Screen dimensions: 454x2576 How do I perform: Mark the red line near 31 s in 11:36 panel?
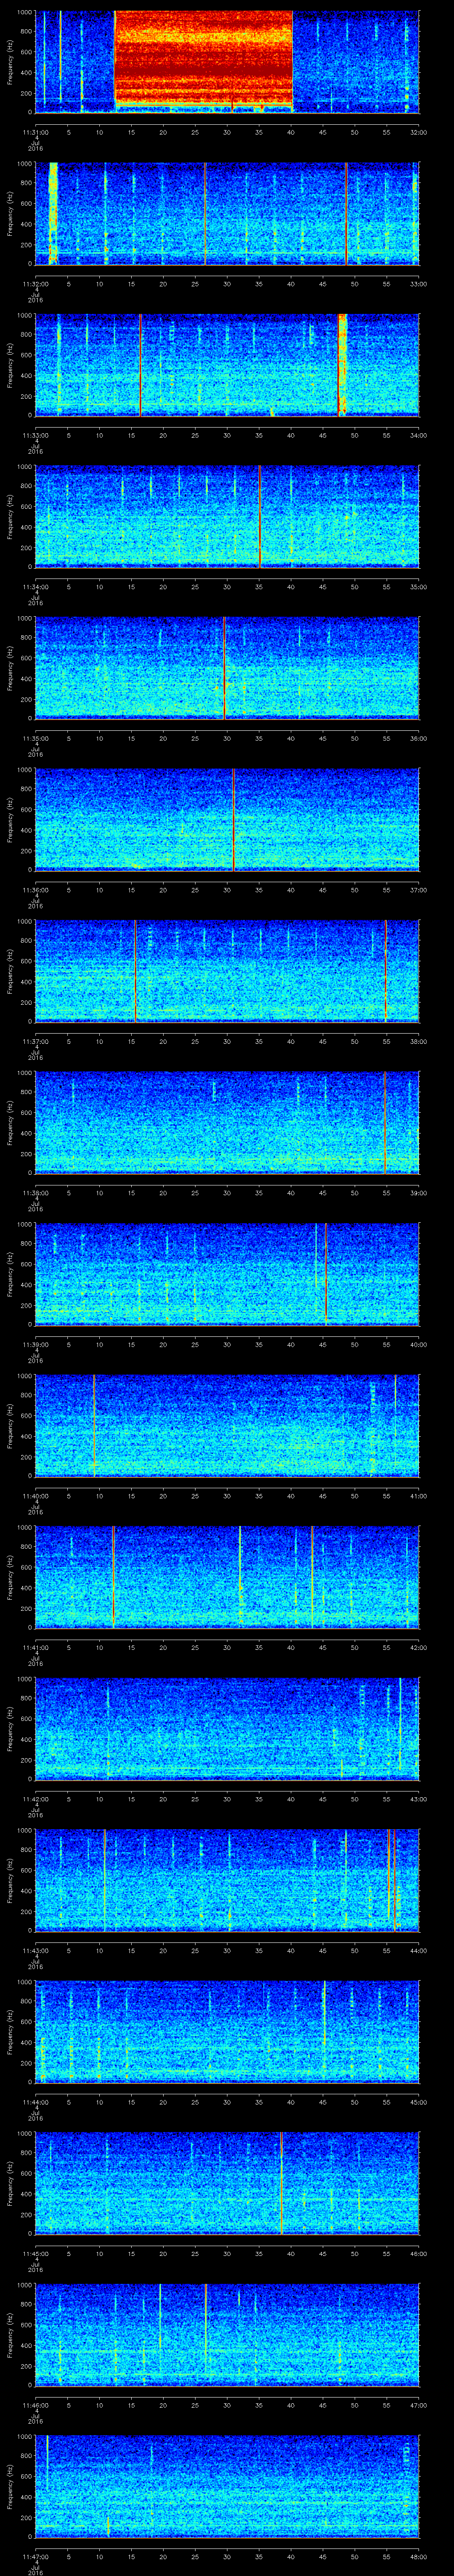pos(234,820)
